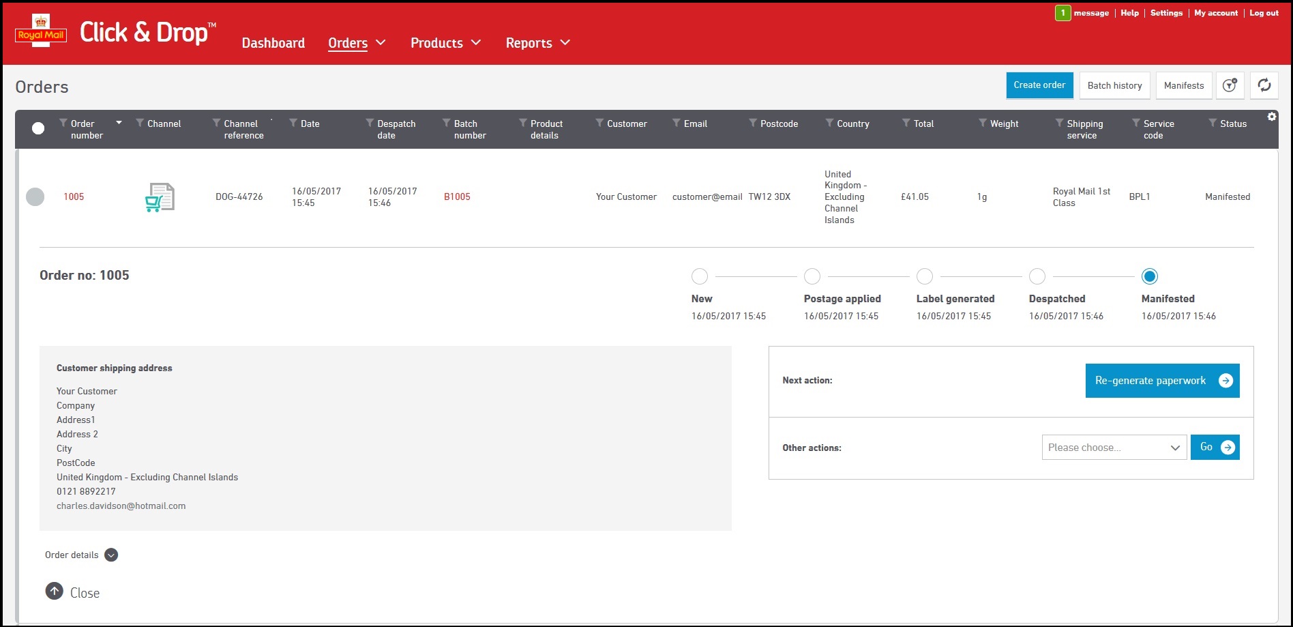Toggle the select-all orders checkbox
The width and height of the screenshot is (1293, 627).
(x=38, y=128)
